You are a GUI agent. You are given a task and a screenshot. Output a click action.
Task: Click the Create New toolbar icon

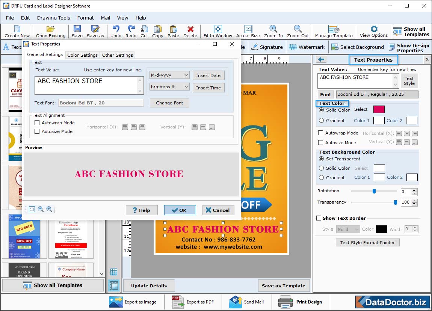click(17, 32)
